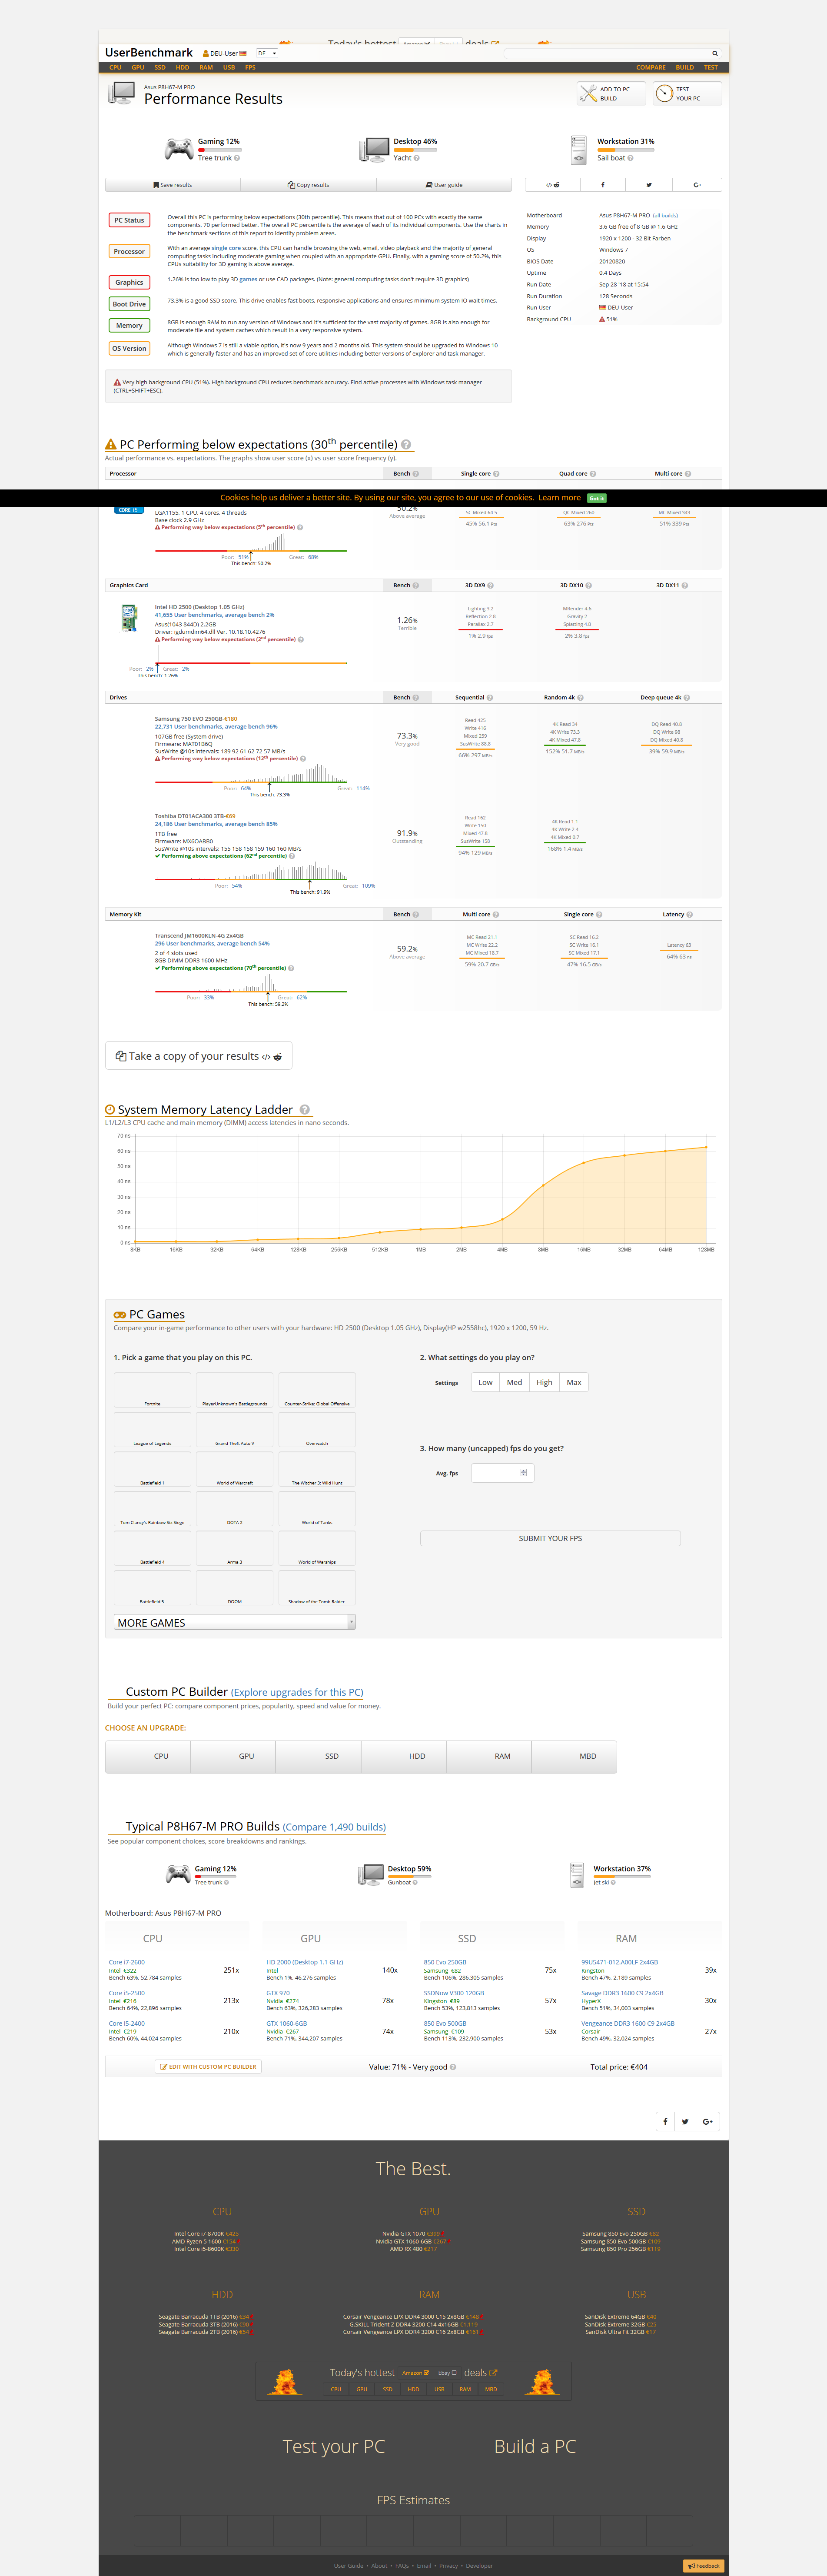This screenshot has width=827, height=2576.
Task: Click the Test Your PC stopwatch icon
Action: pyautogui.click(x=664, y=94)
